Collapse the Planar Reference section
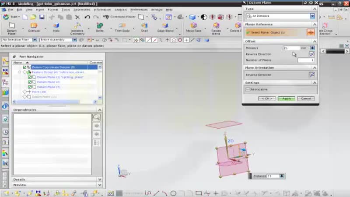The image size is (350, 197). (315, 24)
